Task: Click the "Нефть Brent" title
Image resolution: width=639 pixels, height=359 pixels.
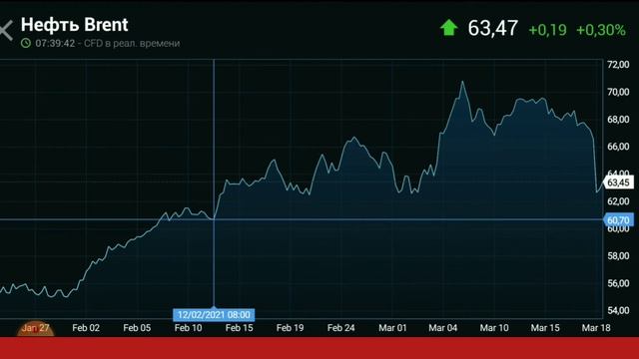Action: coord(74,25)
